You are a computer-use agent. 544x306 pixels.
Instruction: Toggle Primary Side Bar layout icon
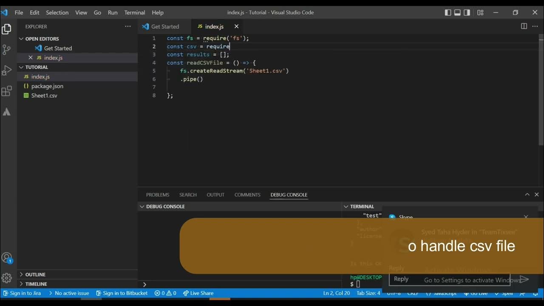[x=448, y=13]
